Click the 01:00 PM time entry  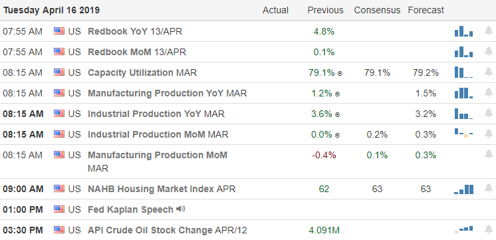[x=23, y=209]
